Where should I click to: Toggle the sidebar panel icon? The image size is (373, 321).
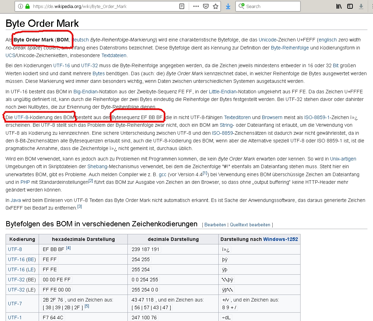(x=350, y=6)
